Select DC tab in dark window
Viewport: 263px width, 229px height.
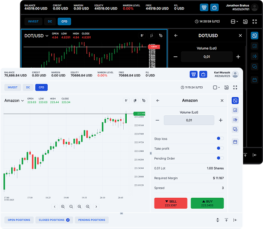click(x=50, y=21)
